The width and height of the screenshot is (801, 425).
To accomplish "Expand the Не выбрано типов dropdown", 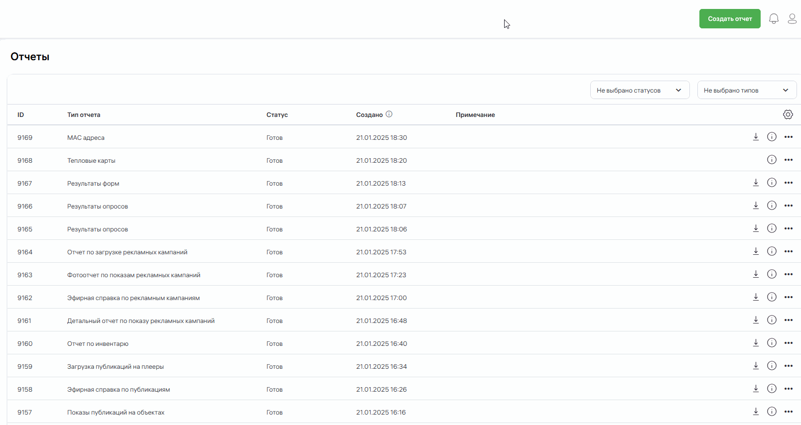I will coord(746,90).
